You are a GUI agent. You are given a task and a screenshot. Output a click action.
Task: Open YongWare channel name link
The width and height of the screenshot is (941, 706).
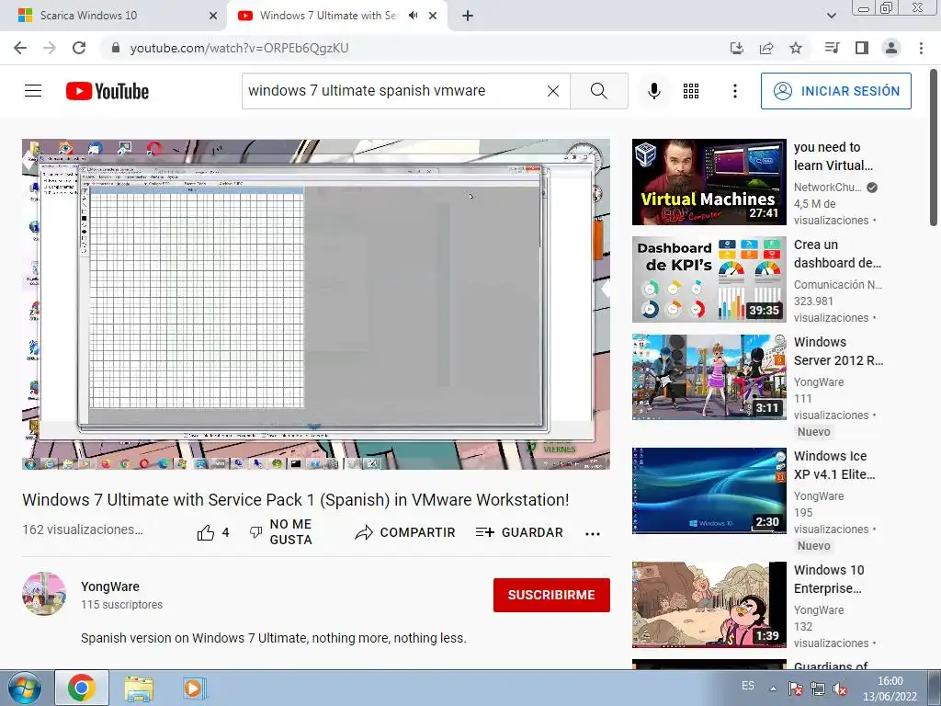[110, 586]
